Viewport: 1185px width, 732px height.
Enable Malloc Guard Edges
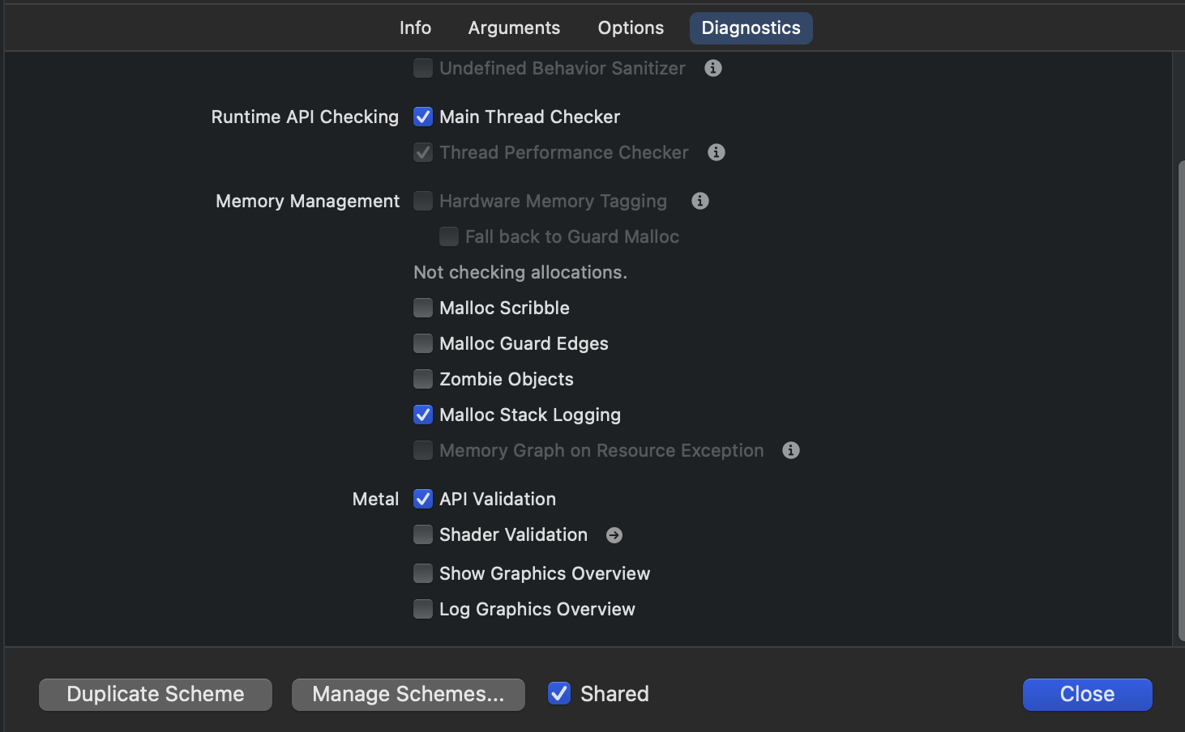423,343
